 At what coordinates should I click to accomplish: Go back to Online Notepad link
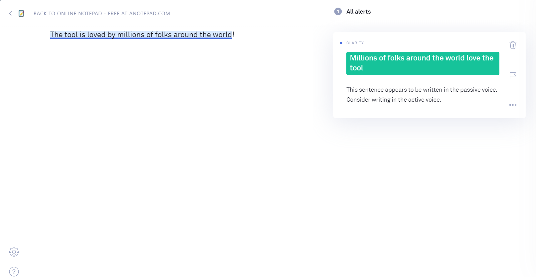click(x=102, y=14)
